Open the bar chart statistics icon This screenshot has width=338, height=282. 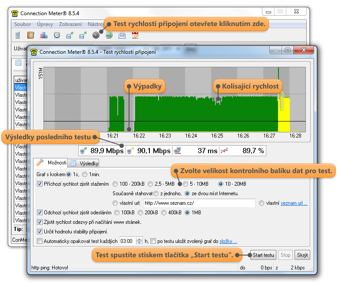(44, 35)
